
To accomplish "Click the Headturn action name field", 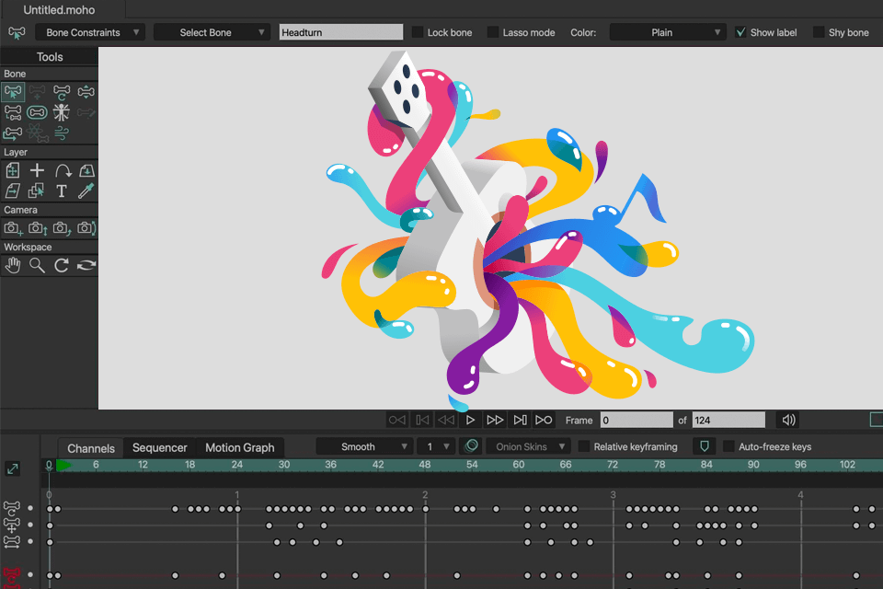I will tap(340, 32).
